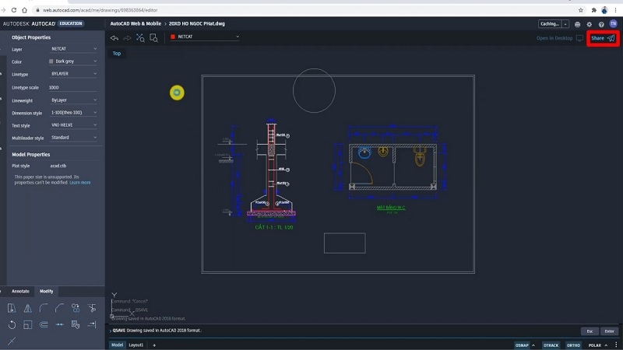Click the Enter button
The image size is (623, 350).
609,331
